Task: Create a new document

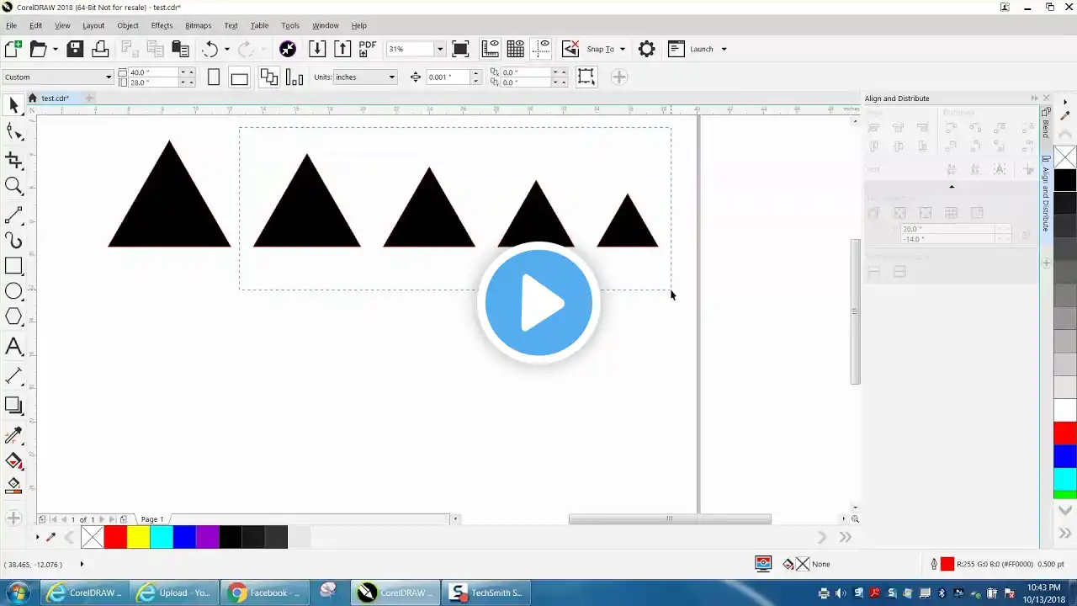Action: pos(13,49)
